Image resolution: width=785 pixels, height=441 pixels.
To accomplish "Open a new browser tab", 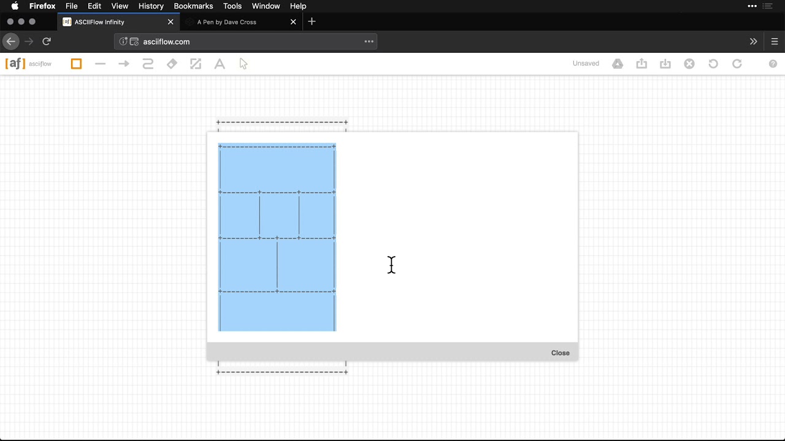I will tap(312, 21).
